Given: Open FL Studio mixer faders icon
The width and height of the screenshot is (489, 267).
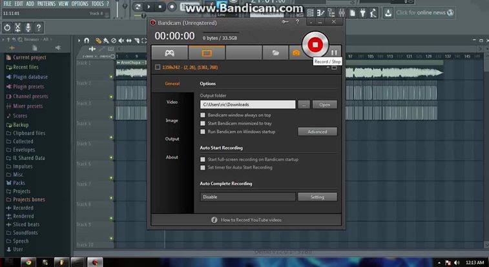Looking at the screenshot, I should pos(342,13).
